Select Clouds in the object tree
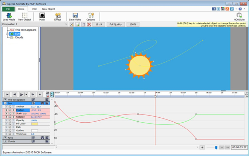Viewport: 249px width, 156px height. [x=19, y=38]
